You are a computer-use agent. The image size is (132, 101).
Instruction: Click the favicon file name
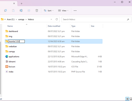[12, 67]
